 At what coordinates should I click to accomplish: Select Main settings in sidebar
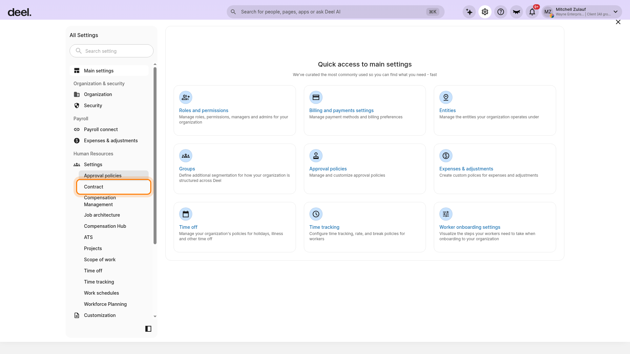click(x=109, y=71)
